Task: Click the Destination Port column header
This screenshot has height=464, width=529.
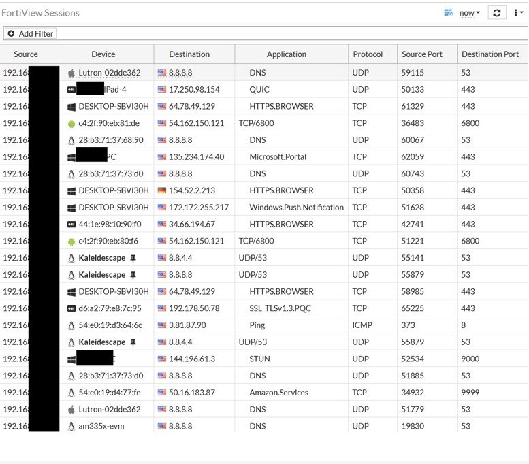Action: (x=490, y=54)
